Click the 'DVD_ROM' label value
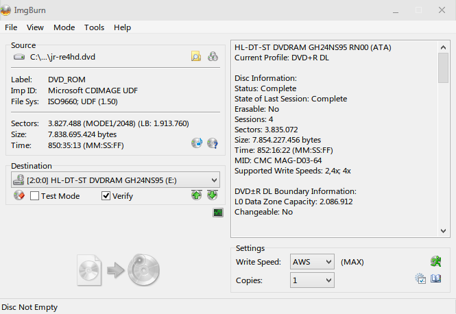The height and width of the screenshot is (314, 456). pos(67,80)
